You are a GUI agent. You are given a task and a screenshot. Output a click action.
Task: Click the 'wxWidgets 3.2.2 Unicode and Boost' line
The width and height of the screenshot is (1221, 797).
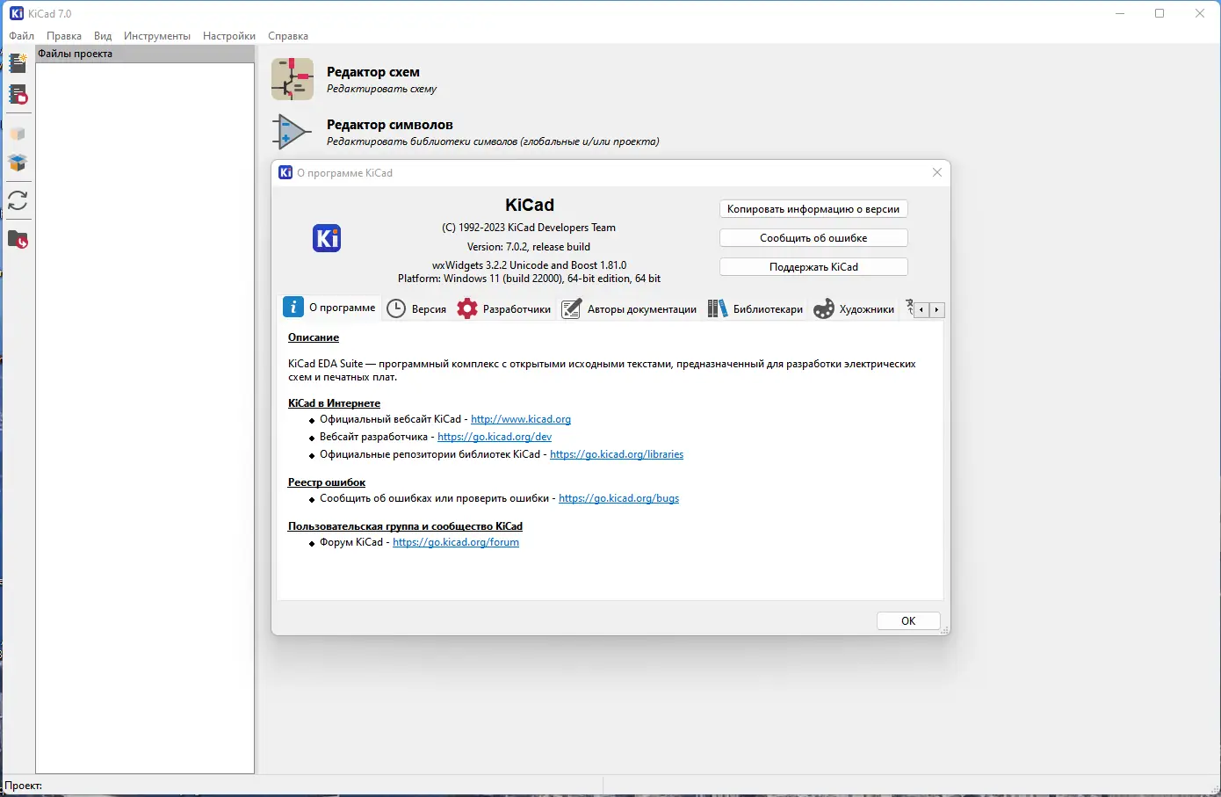coord(529,264)
